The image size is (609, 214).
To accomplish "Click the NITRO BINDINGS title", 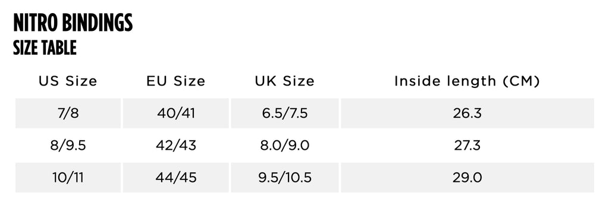I will 73,23.
